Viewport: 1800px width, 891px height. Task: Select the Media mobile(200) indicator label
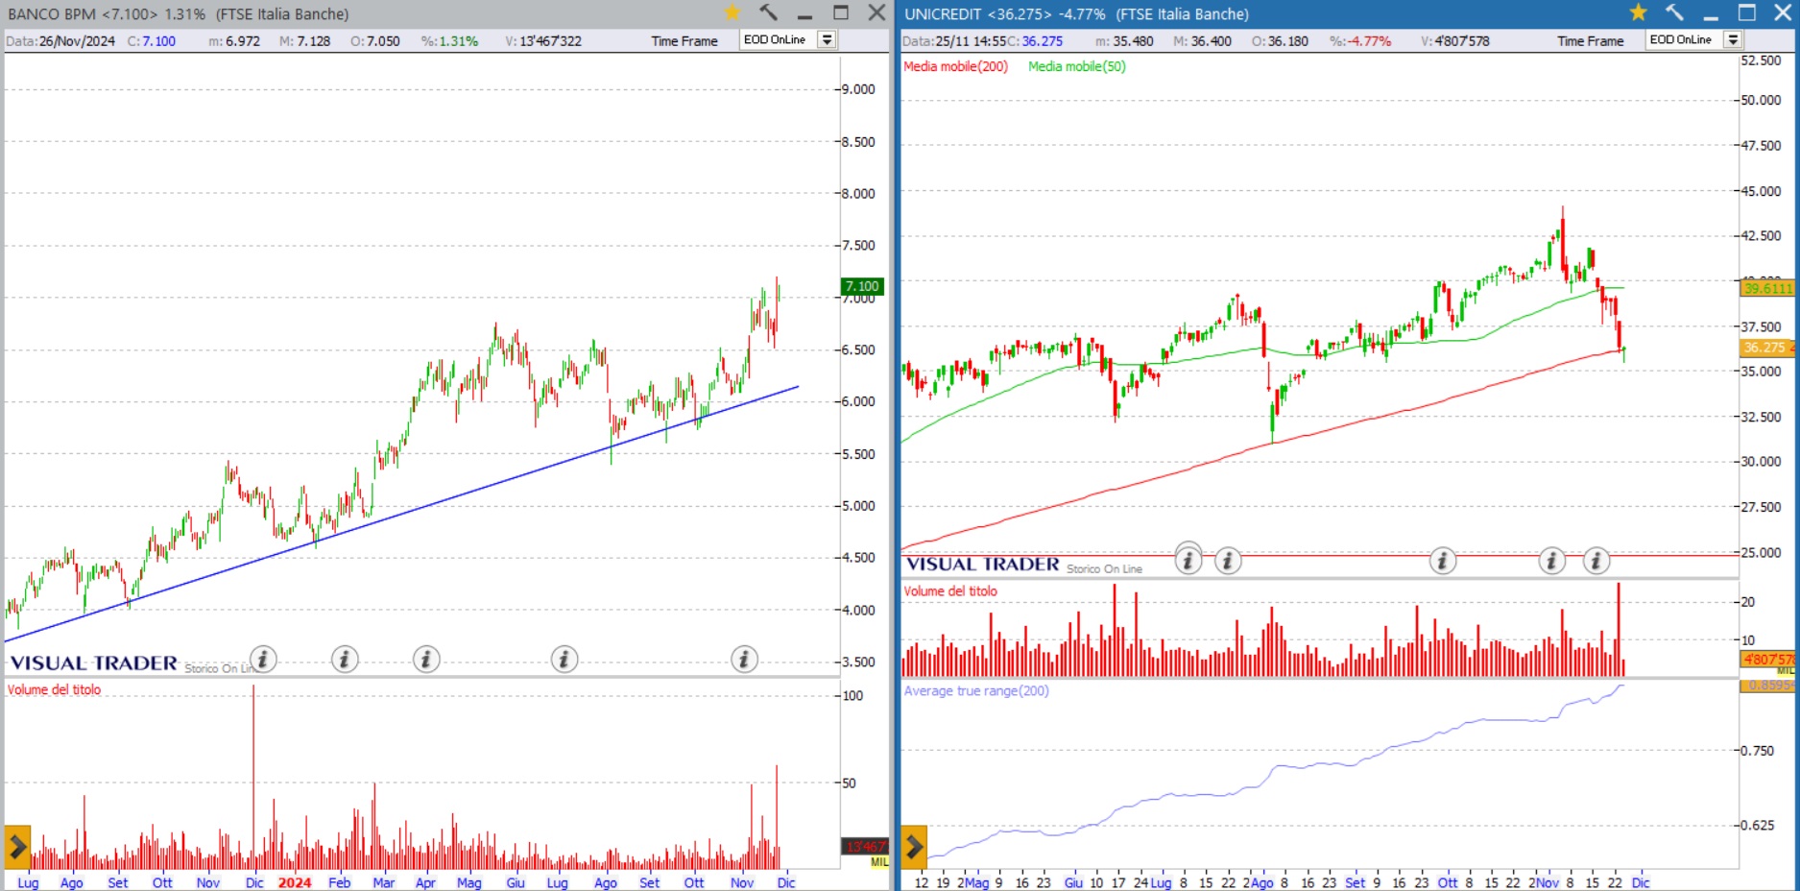[955, 66]
